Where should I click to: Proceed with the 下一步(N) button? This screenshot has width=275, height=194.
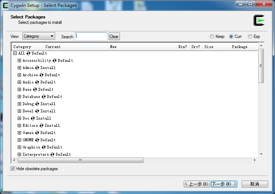224,184
